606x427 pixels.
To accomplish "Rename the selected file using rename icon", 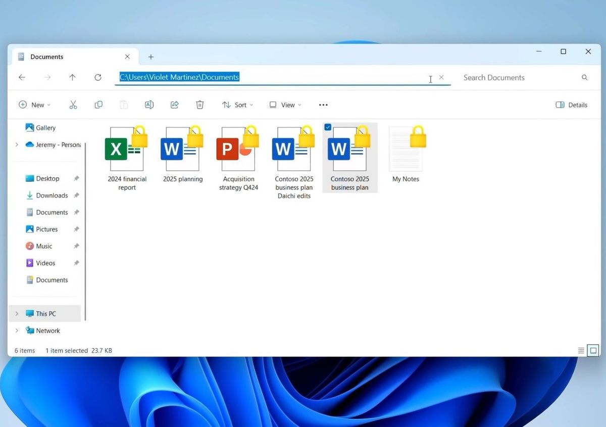I will [149, 105].
